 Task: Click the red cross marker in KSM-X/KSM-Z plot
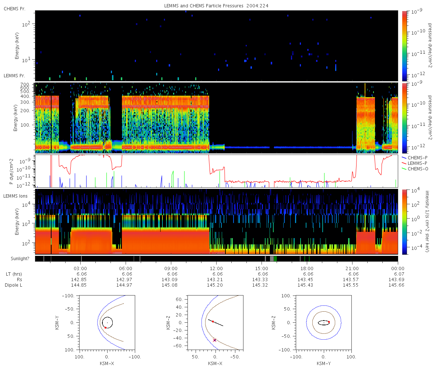click(x=215, y=340)
